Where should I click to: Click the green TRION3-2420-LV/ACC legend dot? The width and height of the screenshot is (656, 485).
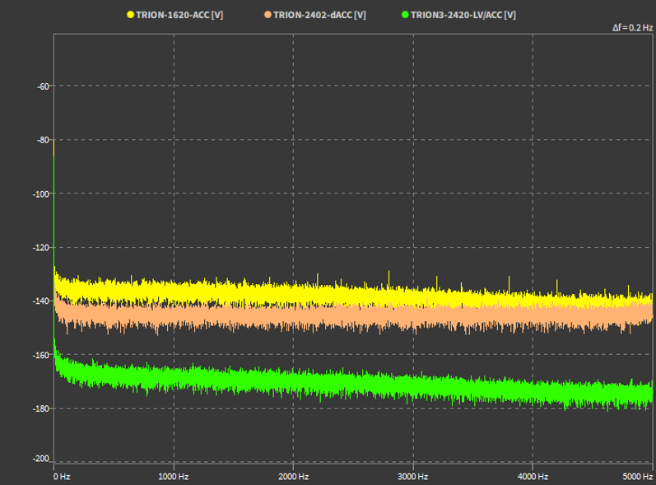pyautogui.click(x=405, y=15)
